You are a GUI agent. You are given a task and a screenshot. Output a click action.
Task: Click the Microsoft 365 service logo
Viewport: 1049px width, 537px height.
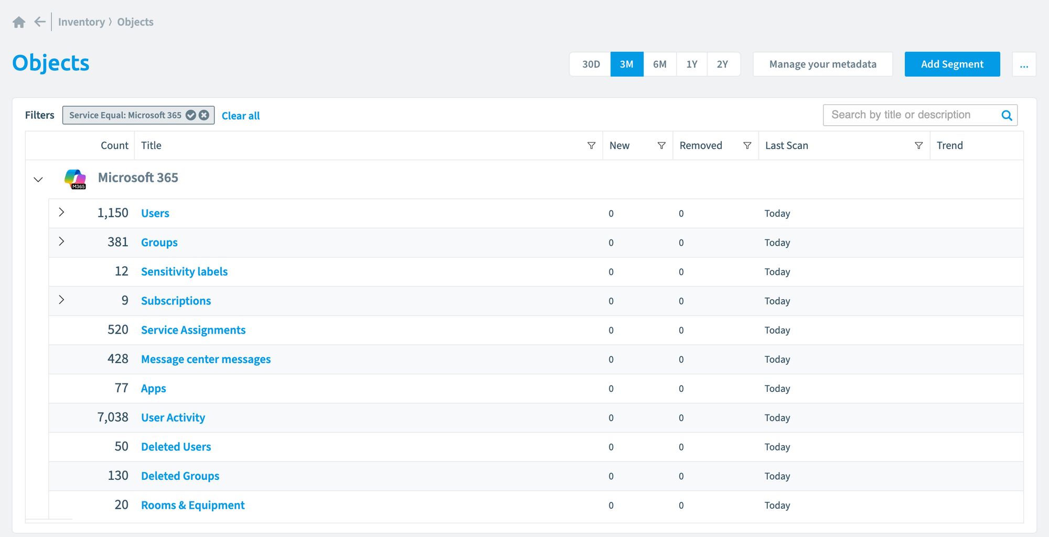[x=75, y=179]
